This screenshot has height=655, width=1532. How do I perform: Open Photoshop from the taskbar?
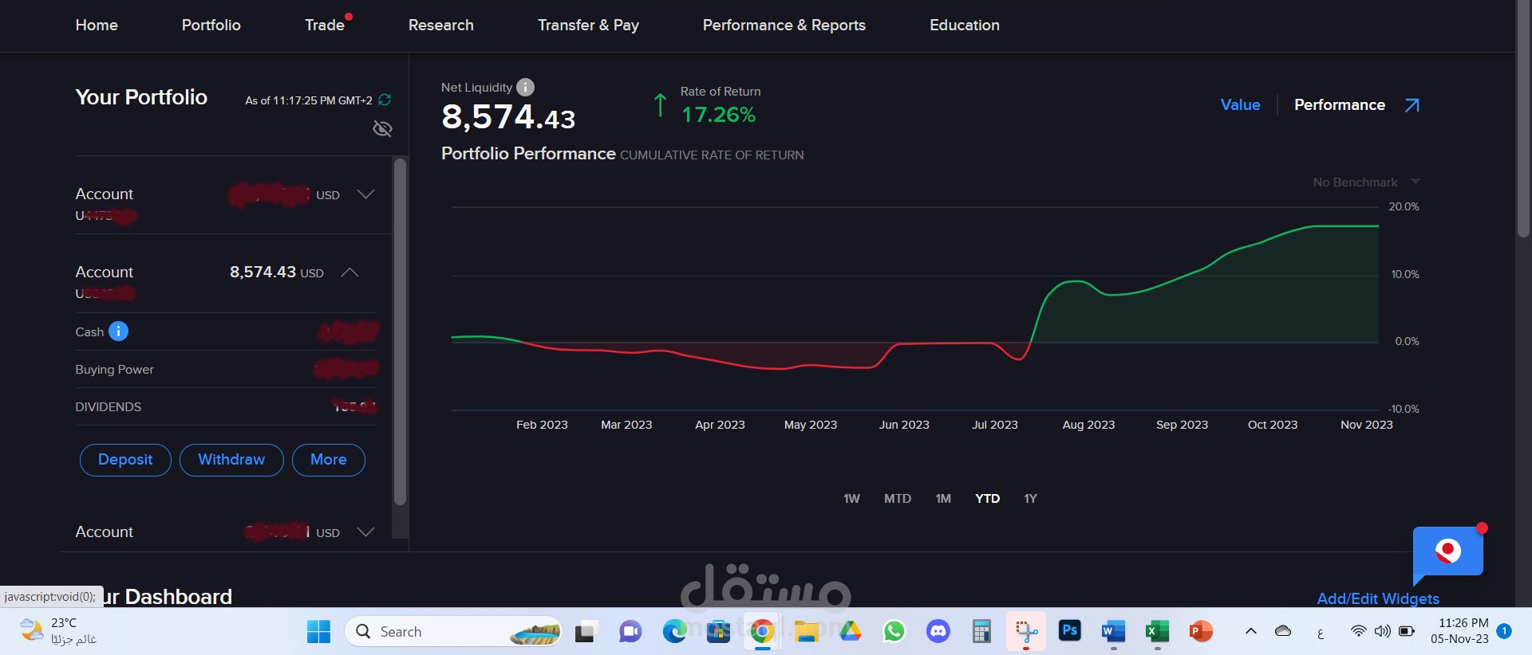point(1069,631)
